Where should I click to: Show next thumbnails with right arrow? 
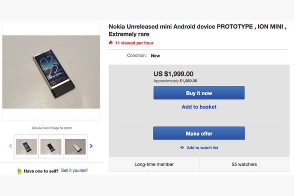pyautogui.click(x=91, y=146)
